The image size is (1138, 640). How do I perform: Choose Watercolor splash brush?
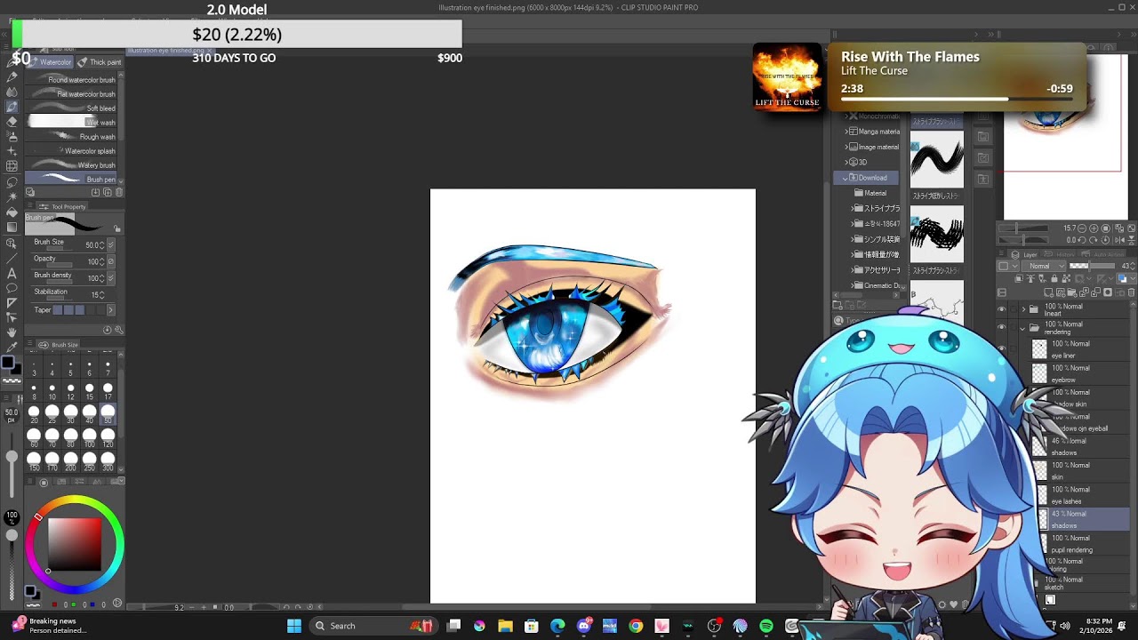(72, 151)
